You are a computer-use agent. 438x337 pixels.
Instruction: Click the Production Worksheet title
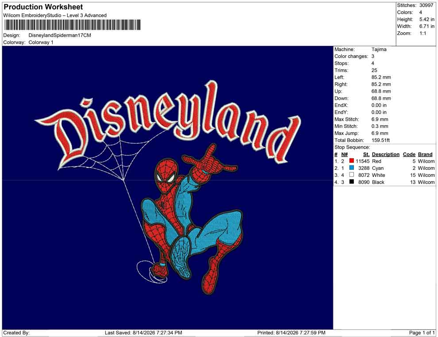[43, 7]
